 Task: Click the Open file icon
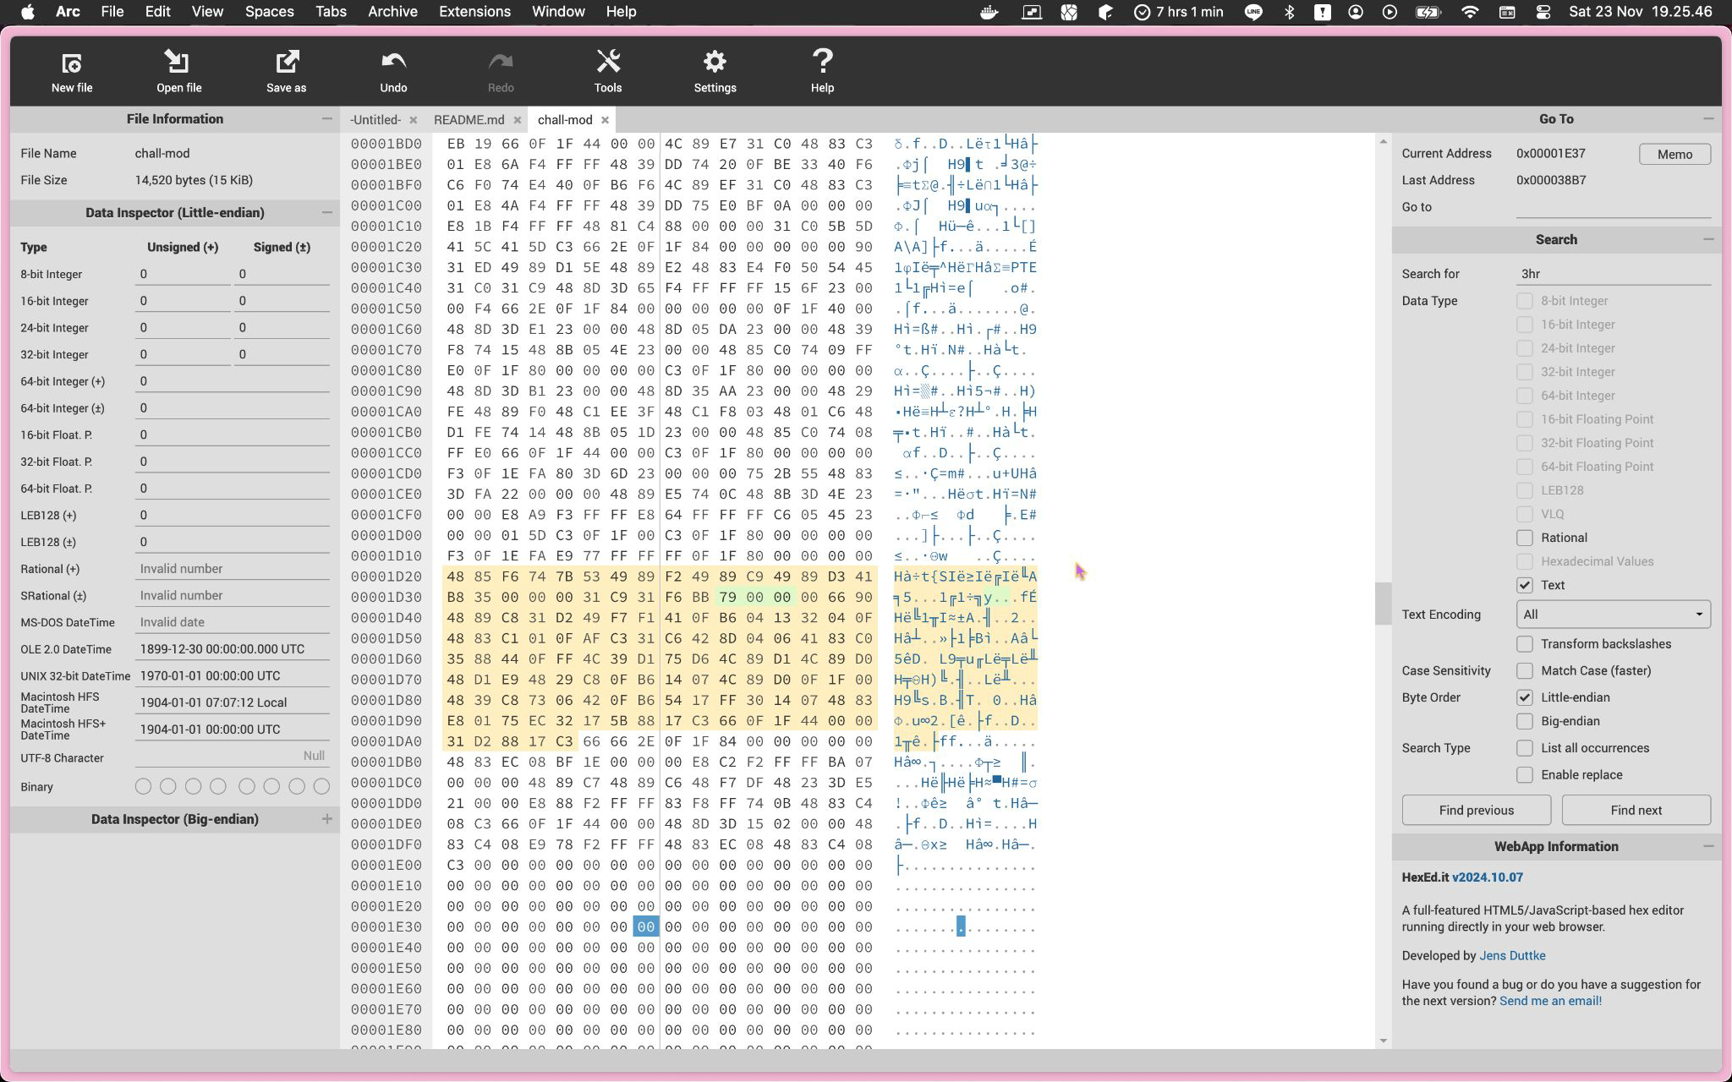point(178,63)
